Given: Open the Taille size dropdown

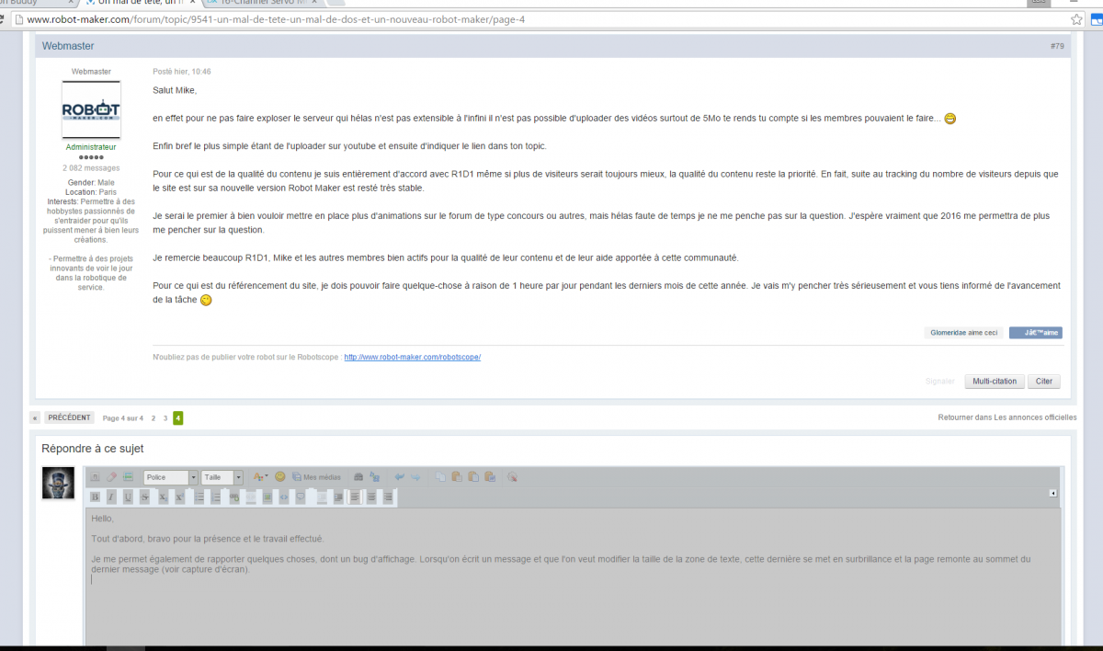Looking at the screenshot, I should [x=222, y=477].
